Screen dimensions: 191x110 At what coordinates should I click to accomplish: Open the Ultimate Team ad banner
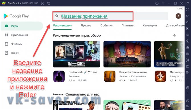[x=76, y=105]
